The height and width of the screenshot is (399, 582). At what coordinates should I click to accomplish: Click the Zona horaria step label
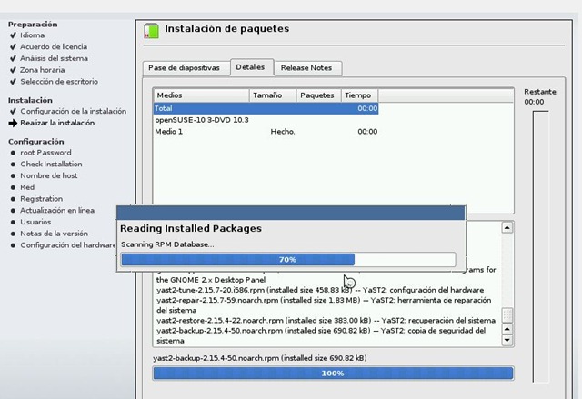[x=43, y=70]
